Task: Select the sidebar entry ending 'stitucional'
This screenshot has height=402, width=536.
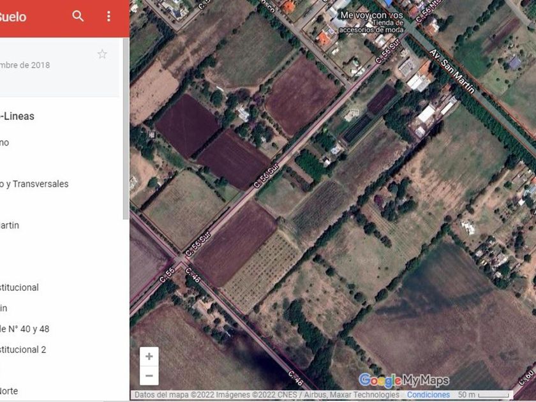Action: click(19, 288)
